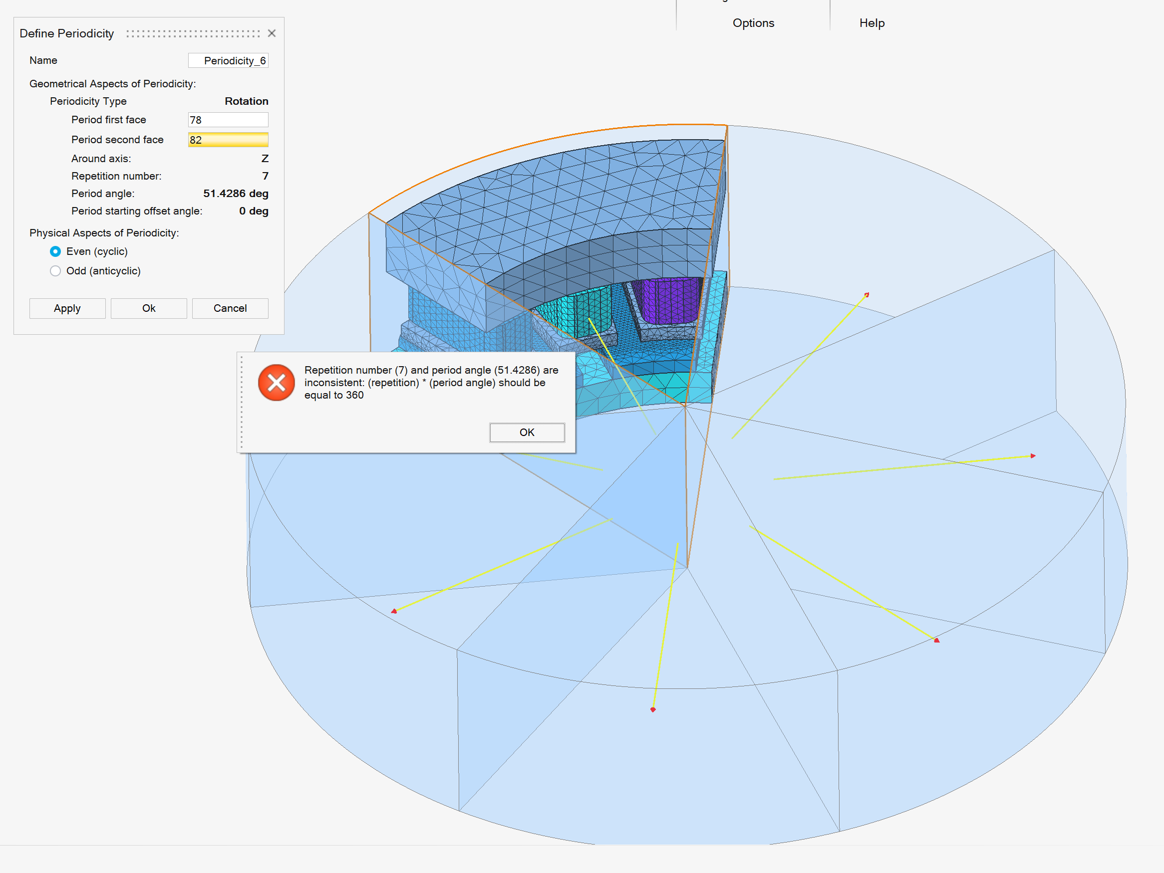The image size is (1164, 873).
Task: Focus the highlighted Period second face field
Action: [x=228, y=139]
